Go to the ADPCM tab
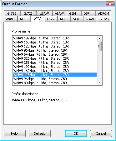This screenshot has height=141, width=116. click(103, 13)
